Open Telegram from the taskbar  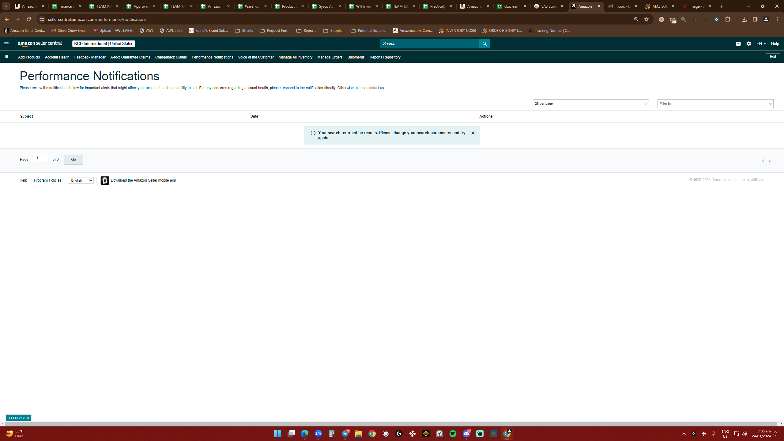point(345,434)
